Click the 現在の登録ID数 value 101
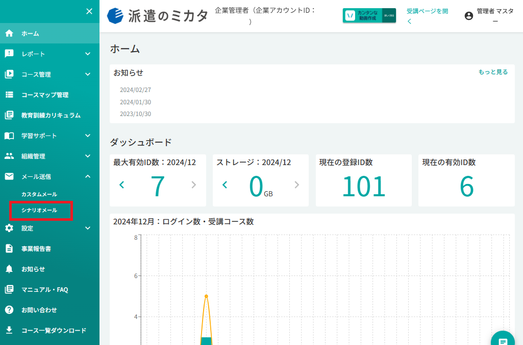This screenshot has width=523, height=345. point(364,187)
